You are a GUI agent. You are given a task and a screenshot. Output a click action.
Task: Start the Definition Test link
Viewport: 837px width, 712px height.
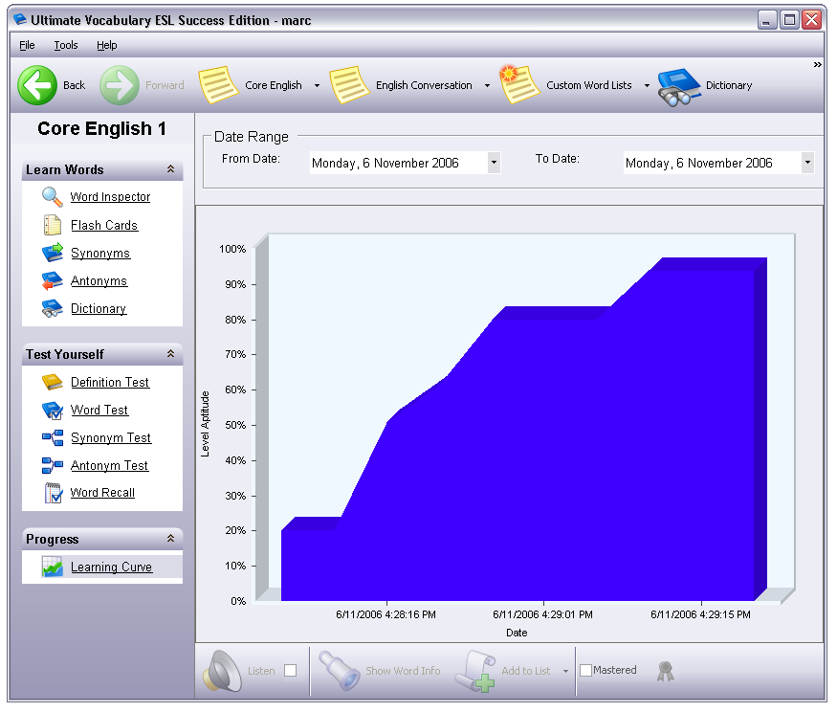(x=110, y=383)
